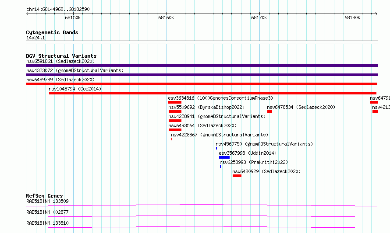This screenshot has width=390, height=233.
Task: Click the RefSeq Genes track title
Action: coord(44,196)
